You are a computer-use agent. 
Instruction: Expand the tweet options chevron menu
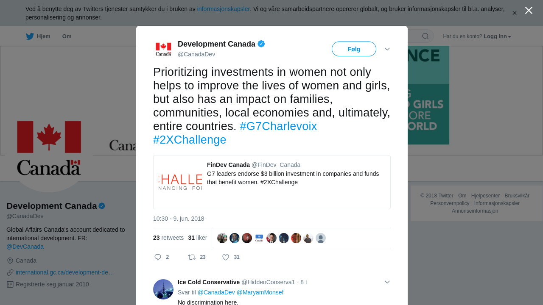(387, 49)
